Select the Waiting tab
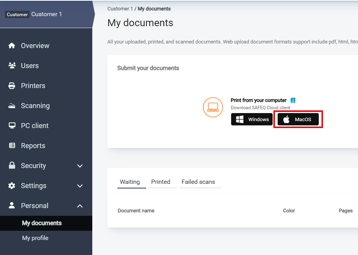This screenshot has width=358, height=255. pos(130,182)
